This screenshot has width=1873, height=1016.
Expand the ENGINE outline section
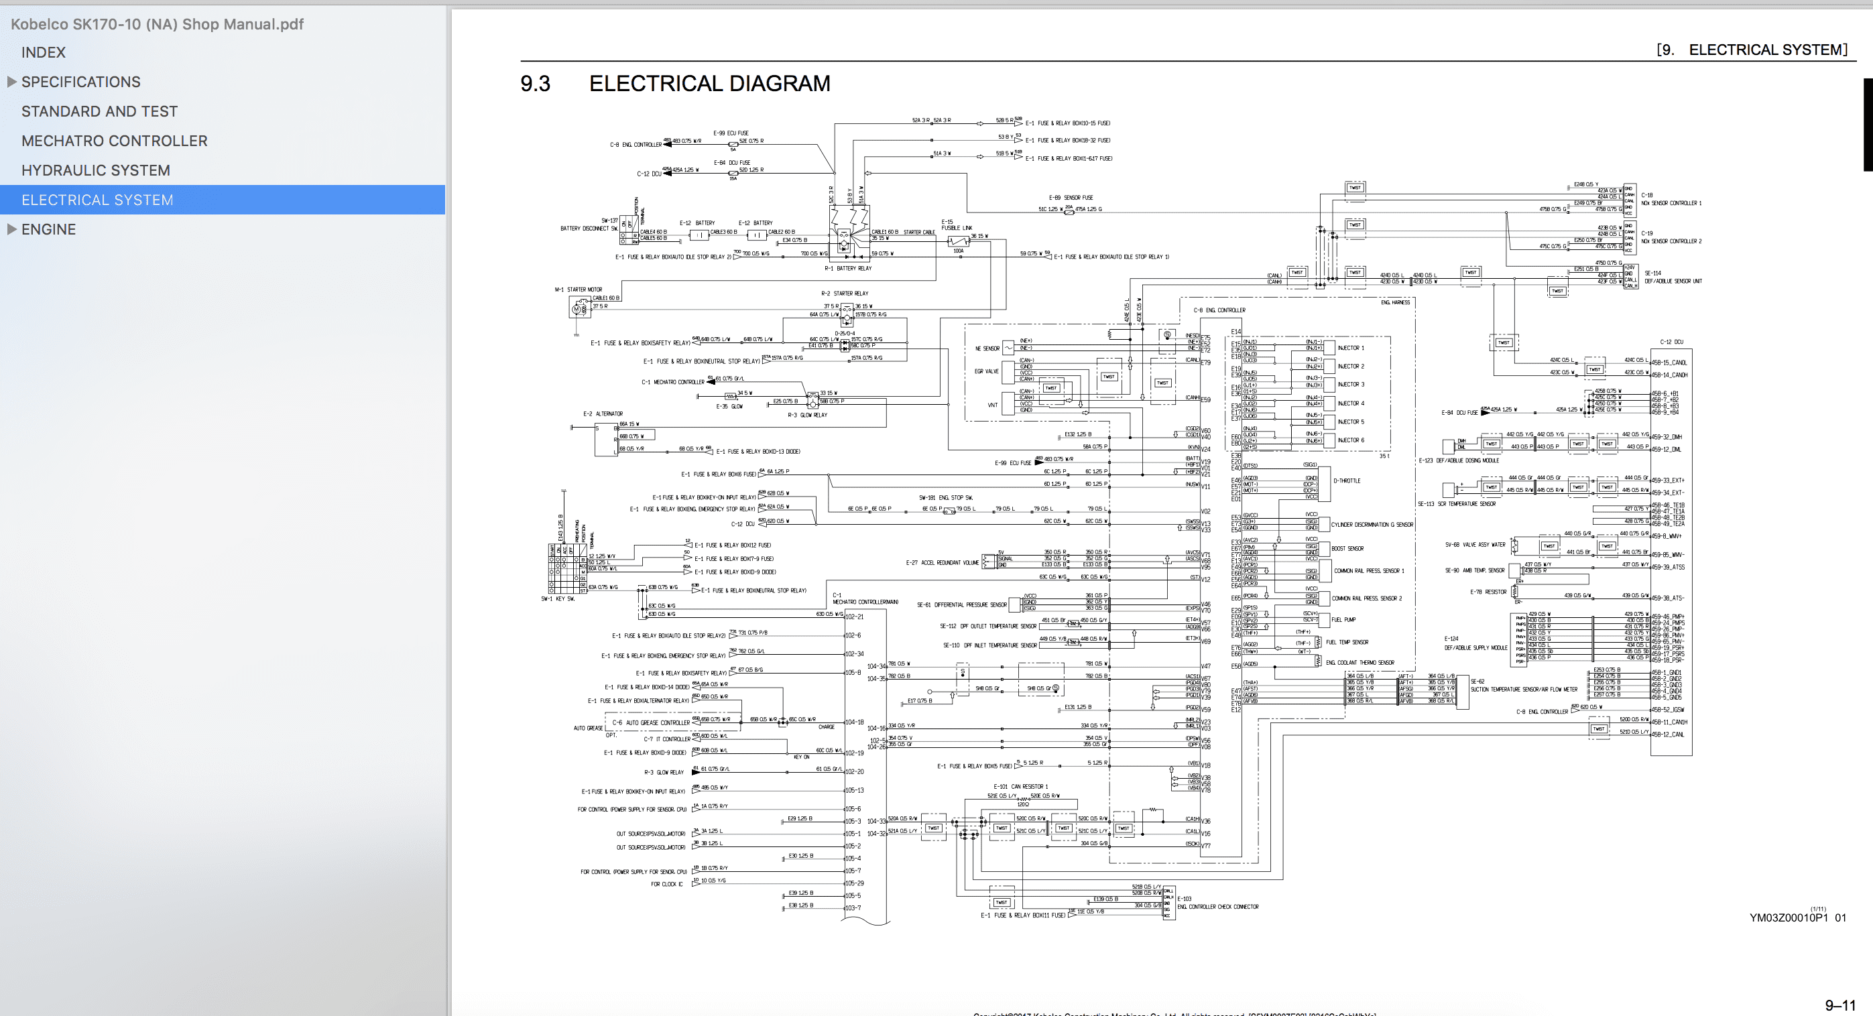(x=11, y=230)
